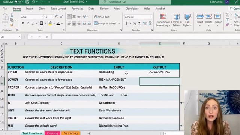
Task: Click the Insert Function fx icon
Action: 47,37
